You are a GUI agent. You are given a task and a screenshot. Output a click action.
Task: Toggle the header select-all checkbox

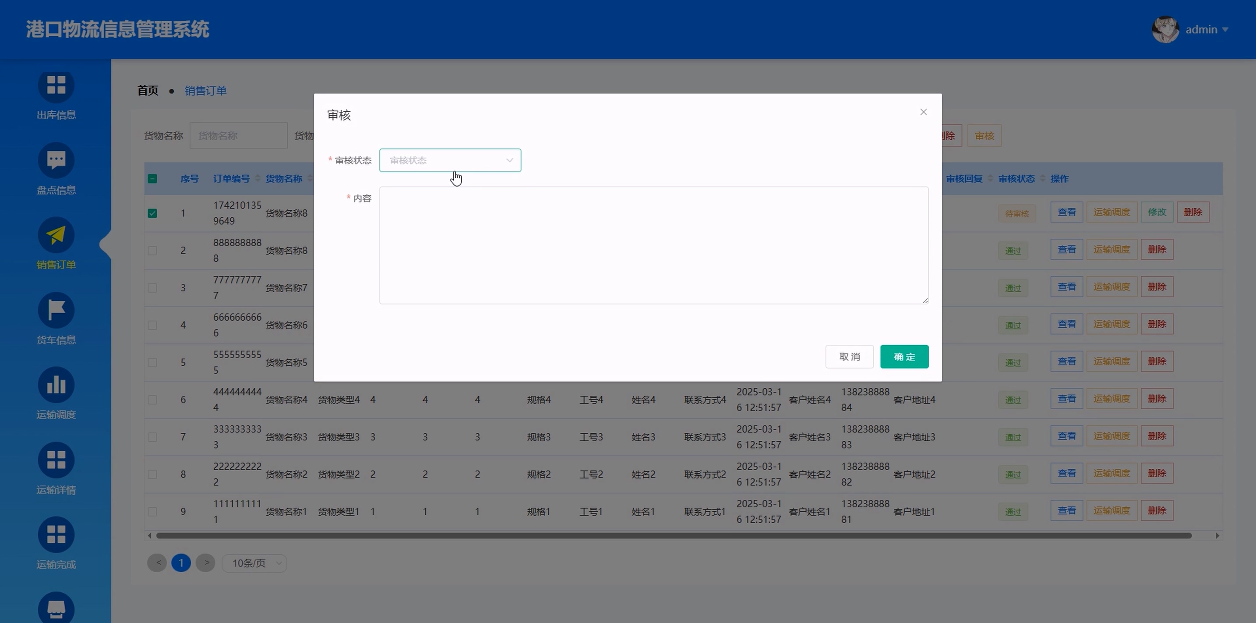click(152, 179)
